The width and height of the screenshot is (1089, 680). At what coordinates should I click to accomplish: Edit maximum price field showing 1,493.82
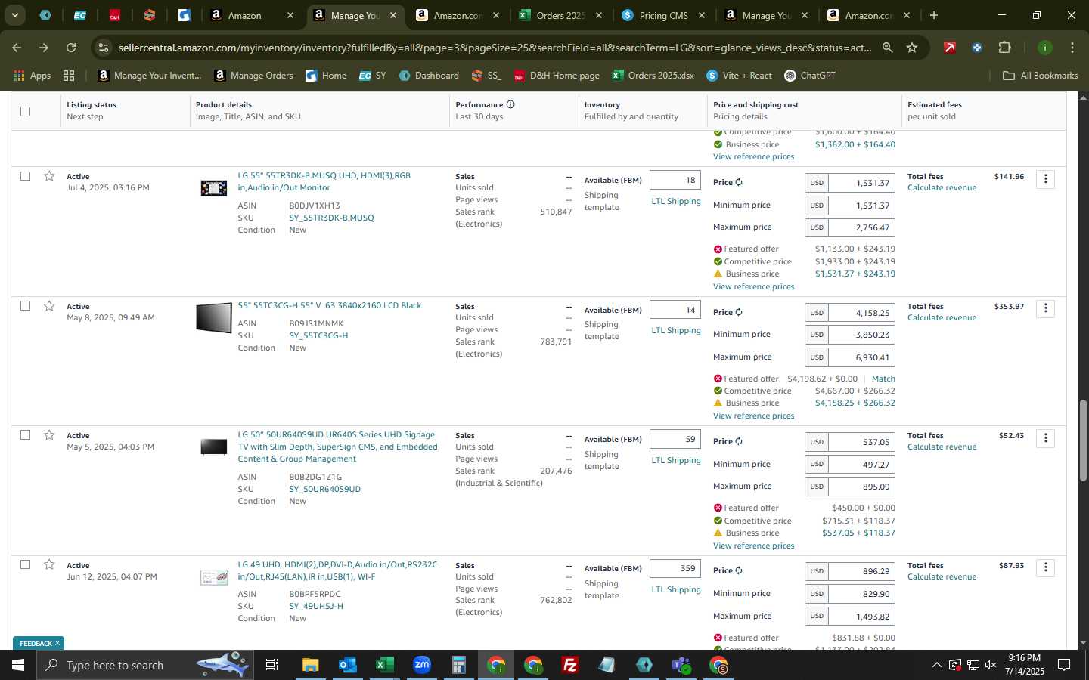click(861, 617)
